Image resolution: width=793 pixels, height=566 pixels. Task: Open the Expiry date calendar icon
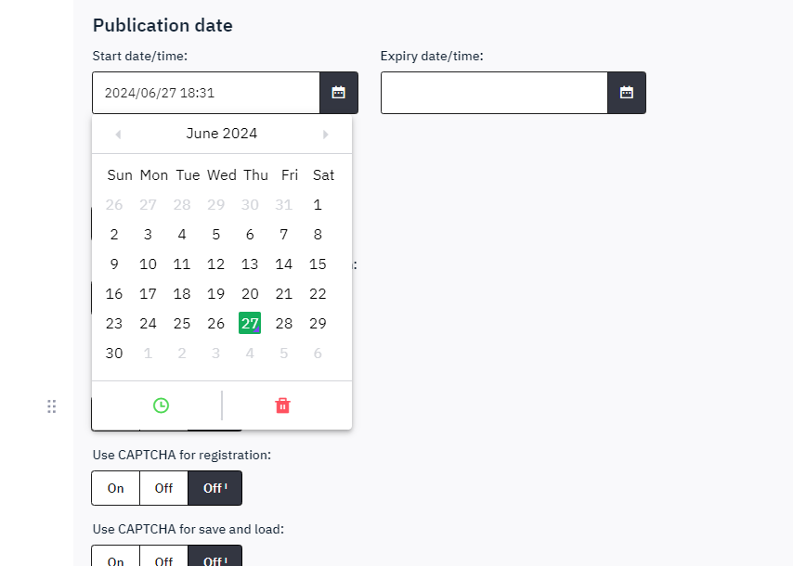pyautogui.click(x=627, y=93)
